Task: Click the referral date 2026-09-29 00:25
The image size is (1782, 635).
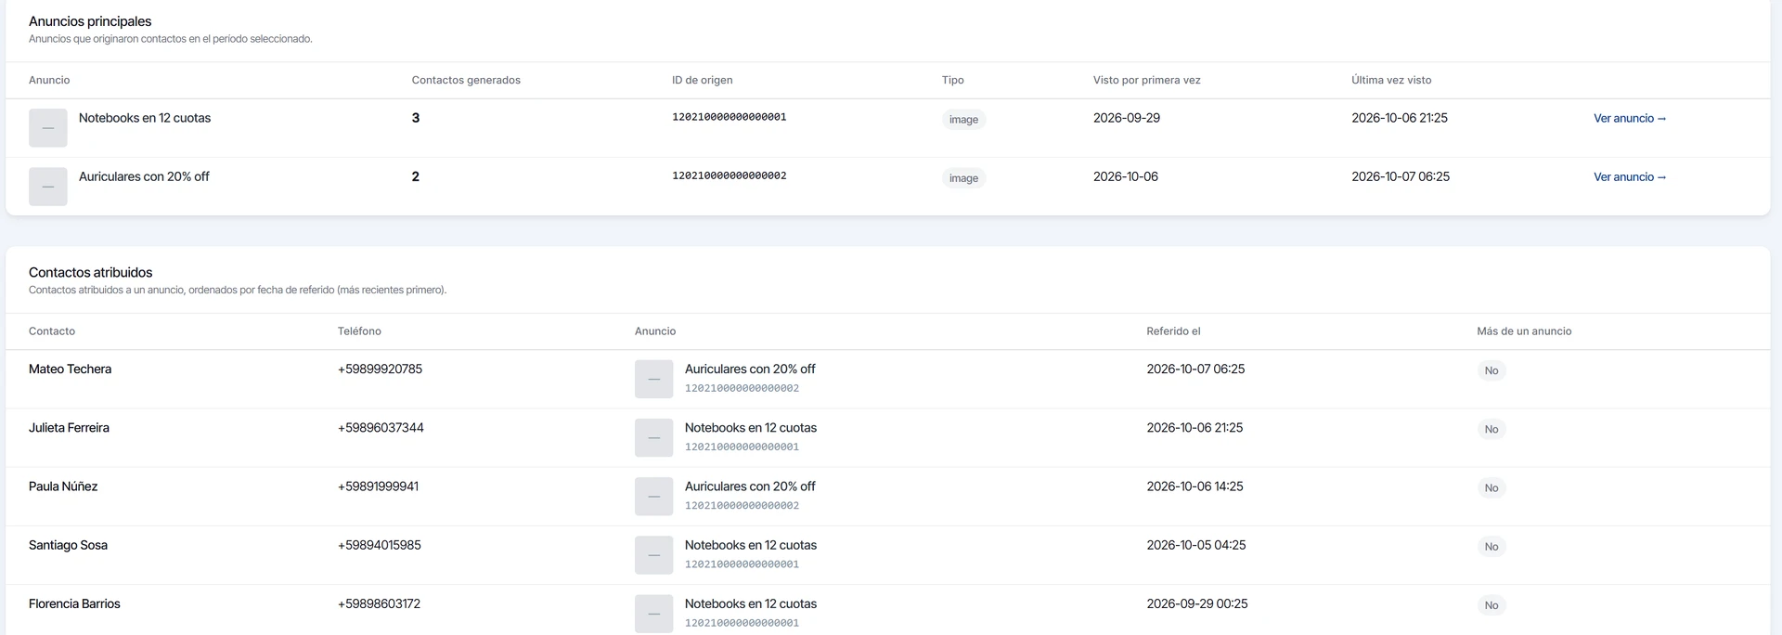Action: point(1197,603)
